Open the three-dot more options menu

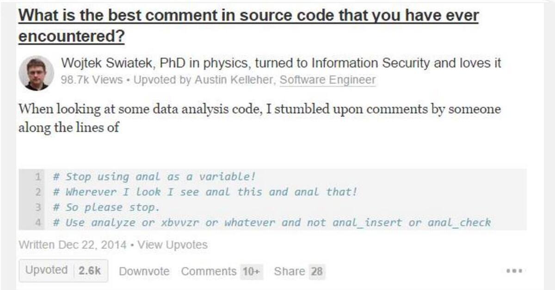pyautogui.click(x=514, y=271)
